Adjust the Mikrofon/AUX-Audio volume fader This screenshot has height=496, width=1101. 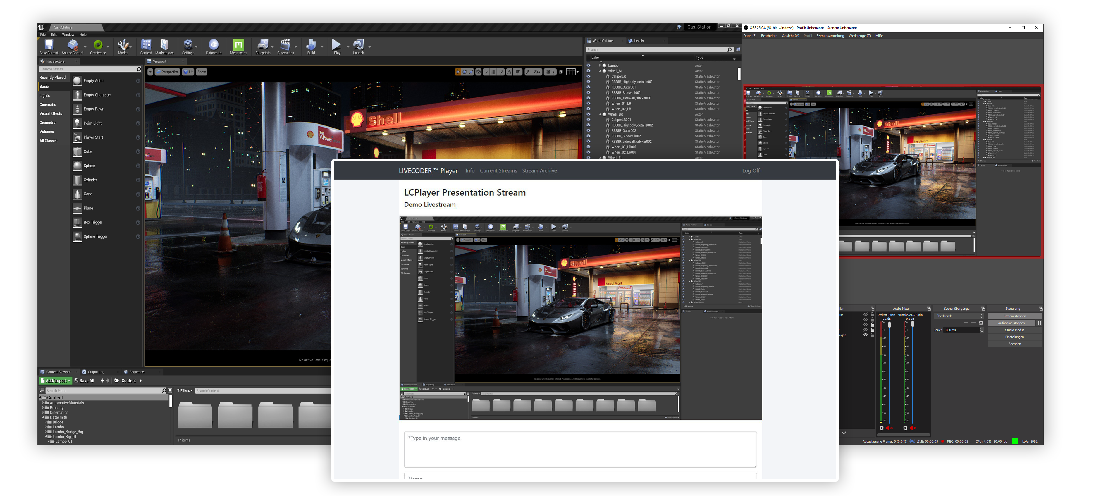(913, 324)
